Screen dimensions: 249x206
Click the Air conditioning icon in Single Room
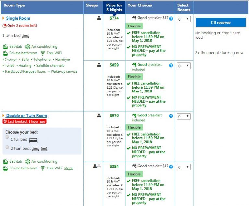coord(28,47)
